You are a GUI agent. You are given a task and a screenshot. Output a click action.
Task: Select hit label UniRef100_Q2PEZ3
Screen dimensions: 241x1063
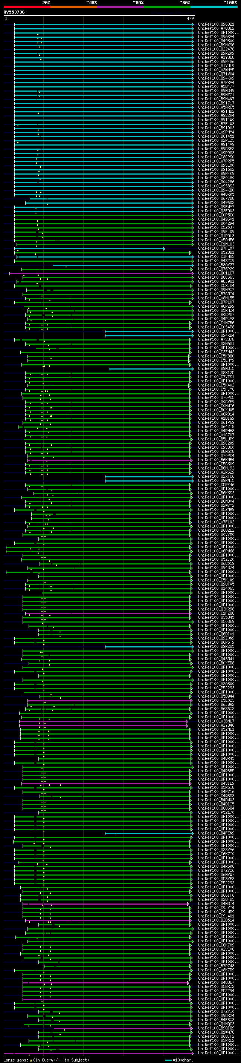click(216, 140)
